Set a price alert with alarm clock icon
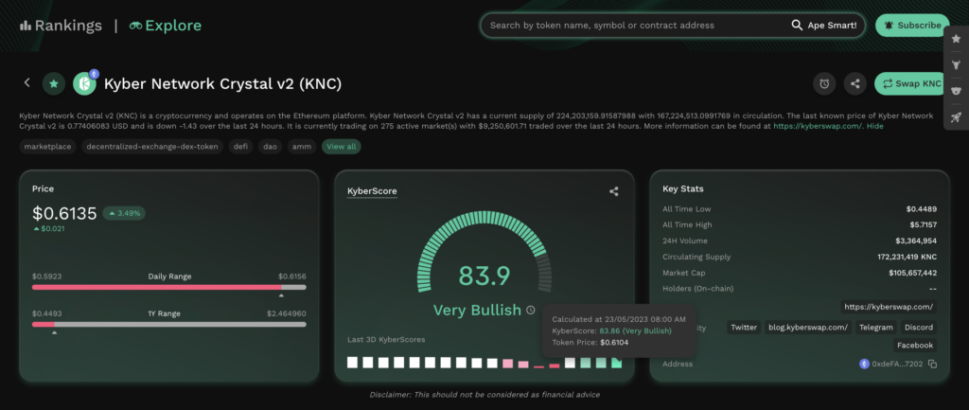This screenshot has width=969, height=410. coord(824,83)
